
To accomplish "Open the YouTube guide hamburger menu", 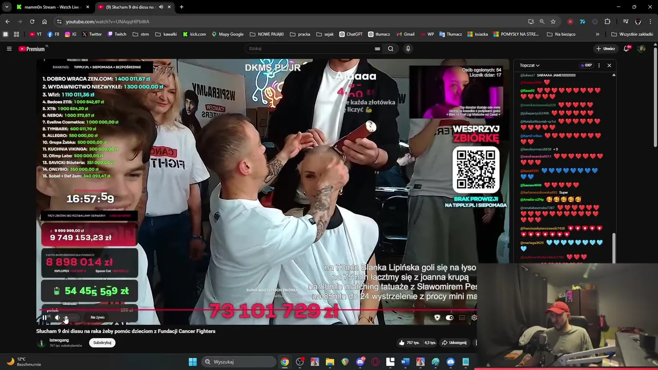I will (9, 49).
